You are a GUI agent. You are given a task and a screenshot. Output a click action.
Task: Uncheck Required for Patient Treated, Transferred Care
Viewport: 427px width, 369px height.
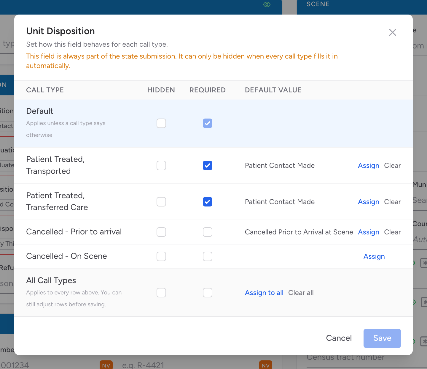pos(208,202)
